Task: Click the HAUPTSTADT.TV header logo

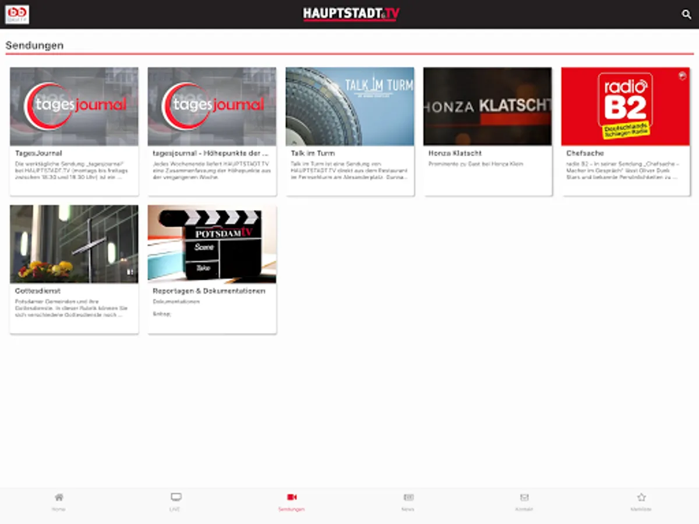Action: [x=351, y=14]
